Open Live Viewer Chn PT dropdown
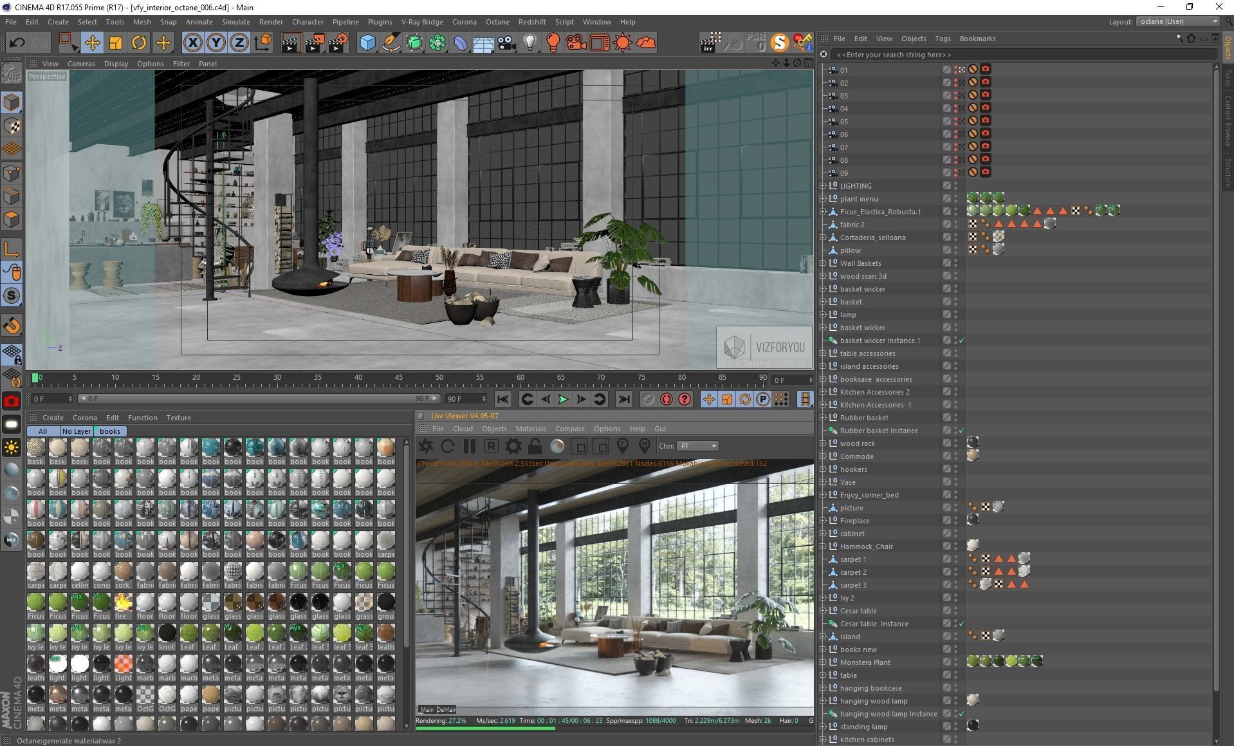Image resolution: width=1234 pixels, height=746 pixels. pos(697,446)
